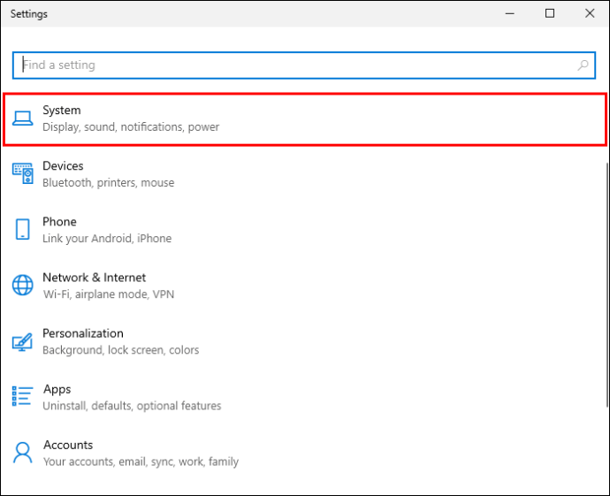Click the System laptop icon

(23, 118)
